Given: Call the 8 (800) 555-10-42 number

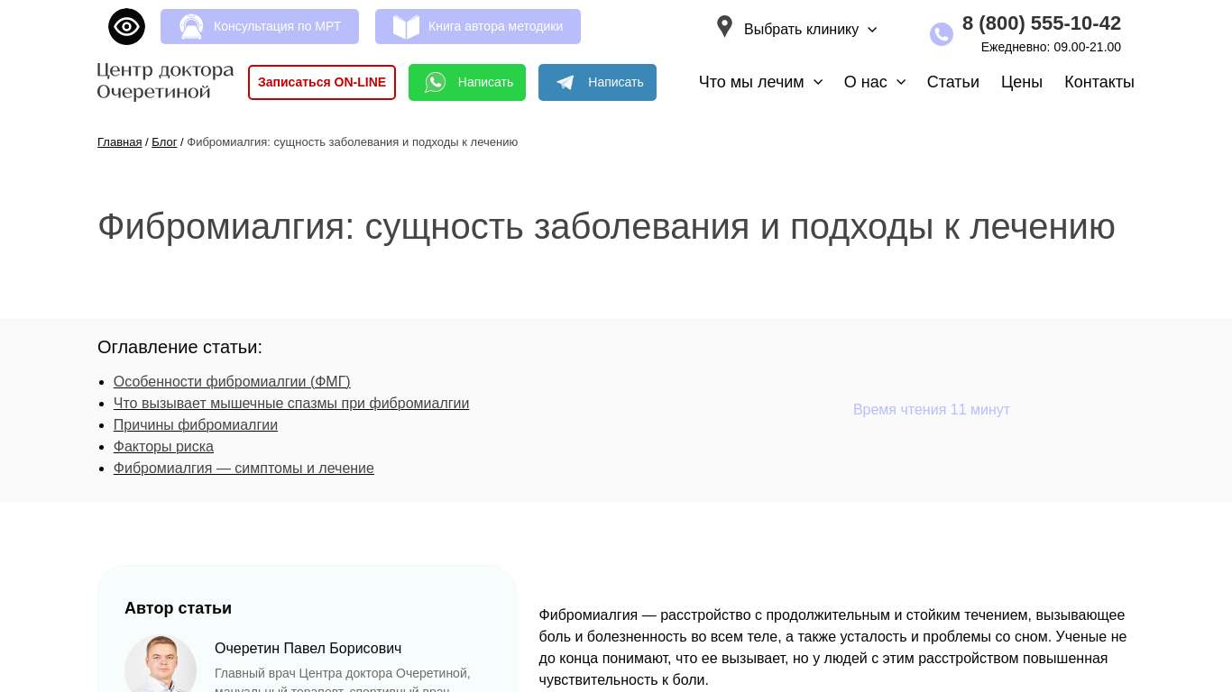Looking at the screenshot, I should pos(1041,23).
